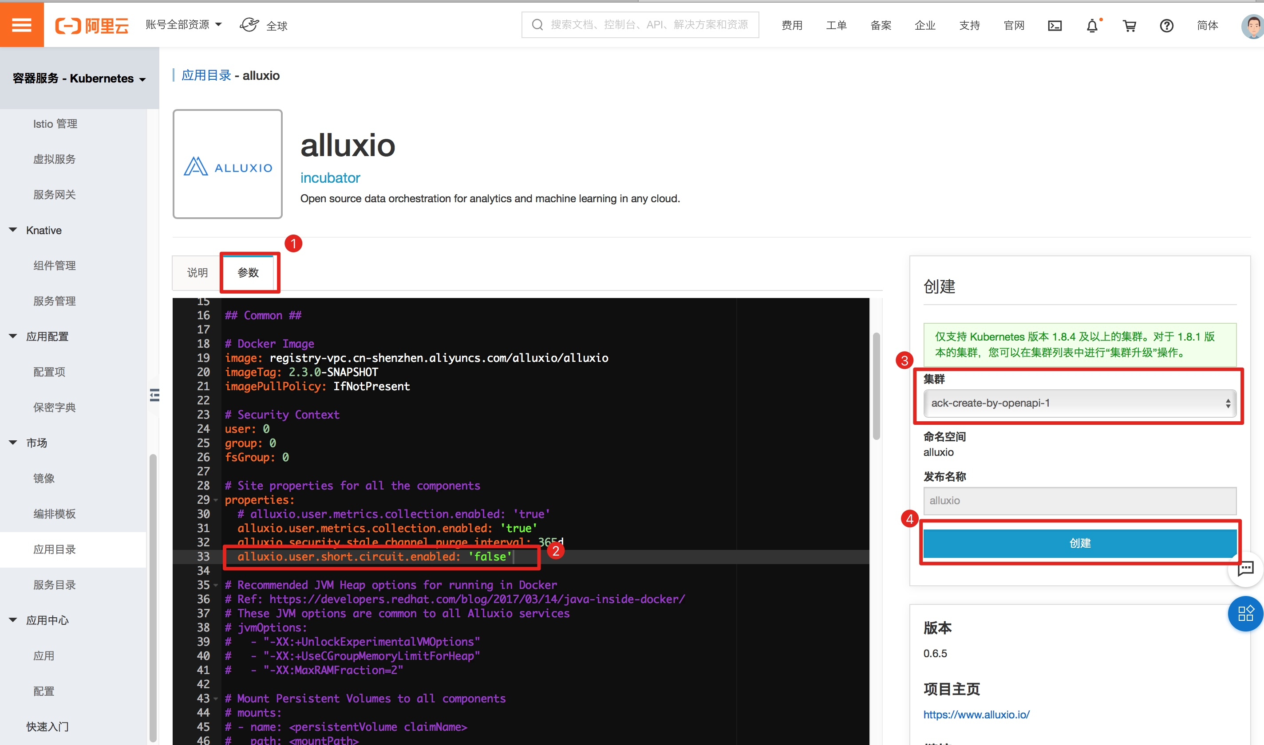Collapse the 应用中心 sidebar group
The image size is (1264, 745).
[13, 620]
